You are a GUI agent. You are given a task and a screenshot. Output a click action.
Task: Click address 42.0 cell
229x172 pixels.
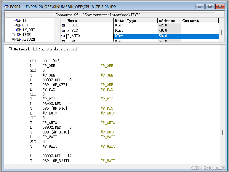click(x=169, y=25)
